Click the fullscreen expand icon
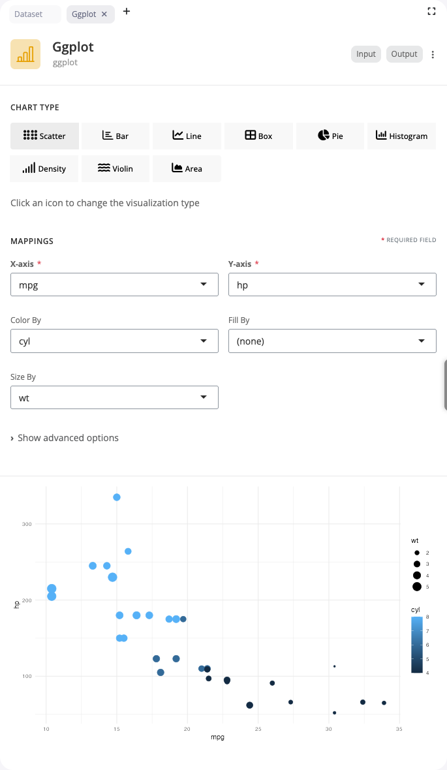Screen dimensions: 447x770 coord(431,11)
